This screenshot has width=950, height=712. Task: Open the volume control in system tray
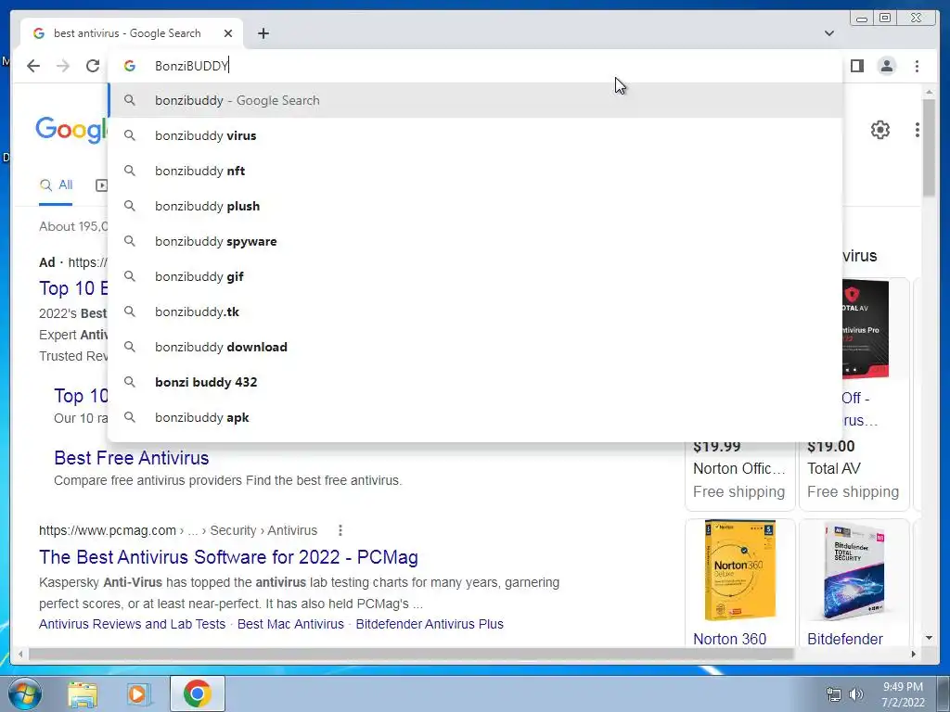click(x=856, y=694)
